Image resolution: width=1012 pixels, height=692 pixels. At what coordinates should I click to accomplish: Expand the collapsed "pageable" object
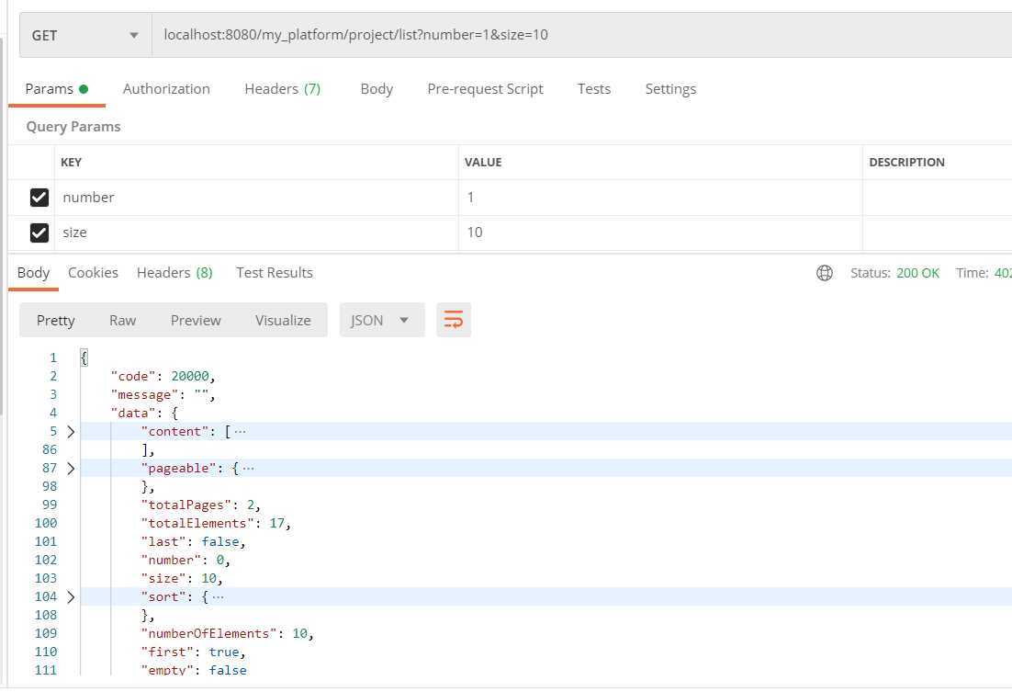[x=71, y=468]
